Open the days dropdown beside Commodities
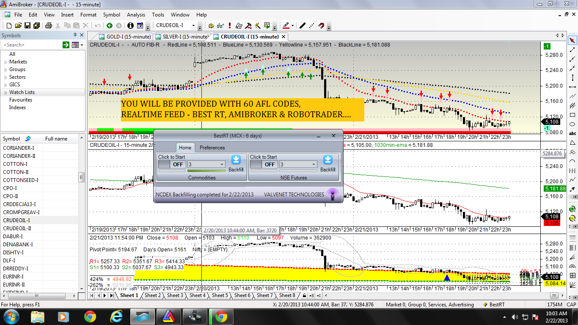 (206, 164)
